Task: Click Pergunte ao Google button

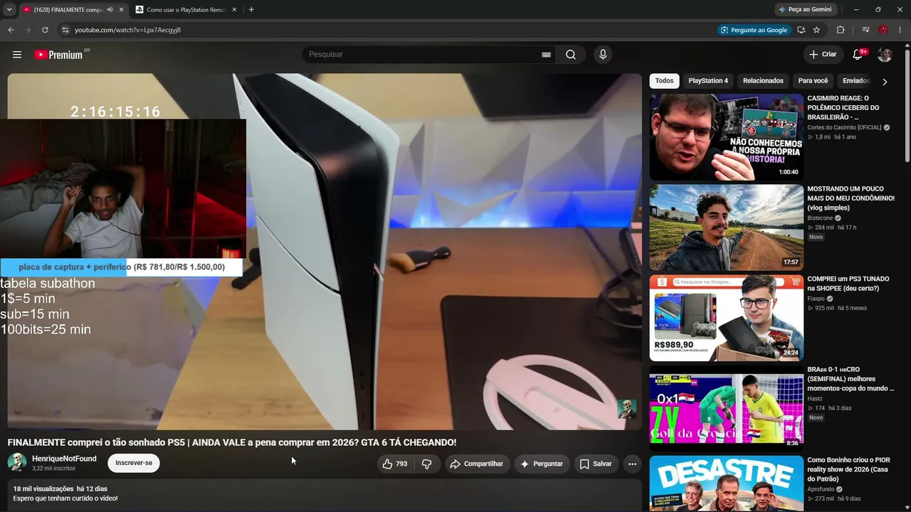Action: coord(754,30)
